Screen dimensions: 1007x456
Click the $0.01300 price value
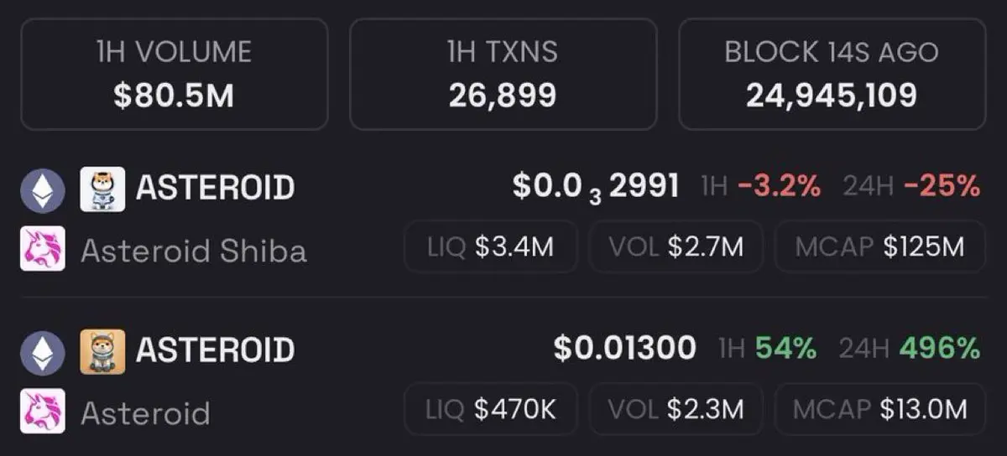pos(624,348)
